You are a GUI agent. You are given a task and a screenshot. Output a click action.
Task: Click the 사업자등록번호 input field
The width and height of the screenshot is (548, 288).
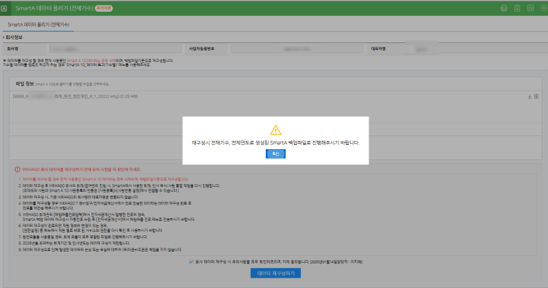(297, 49)
